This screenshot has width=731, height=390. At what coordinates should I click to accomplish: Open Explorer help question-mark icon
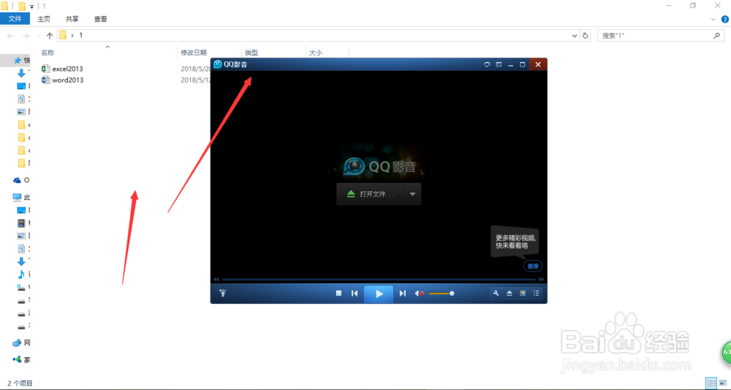725,19
